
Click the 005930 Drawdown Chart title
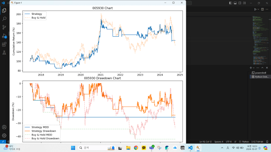102,78
